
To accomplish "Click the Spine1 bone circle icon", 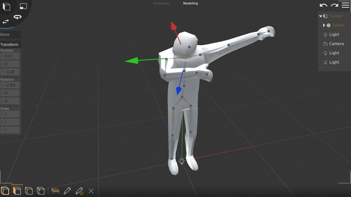I will 328,25.
